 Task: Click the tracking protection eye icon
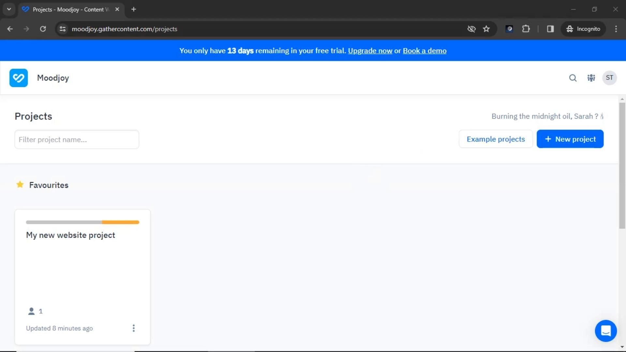471,29
